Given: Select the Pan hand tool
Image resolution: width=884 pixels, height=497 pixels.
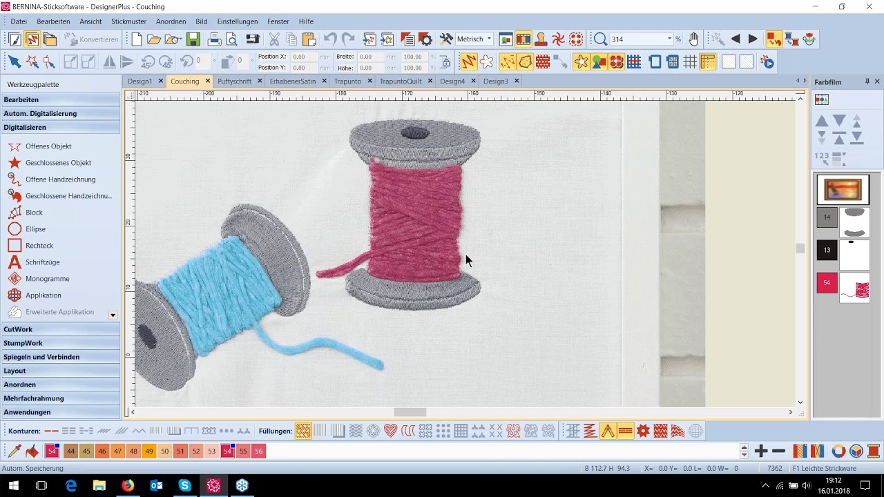Looking at the screenshot, I should pos(693,39).
